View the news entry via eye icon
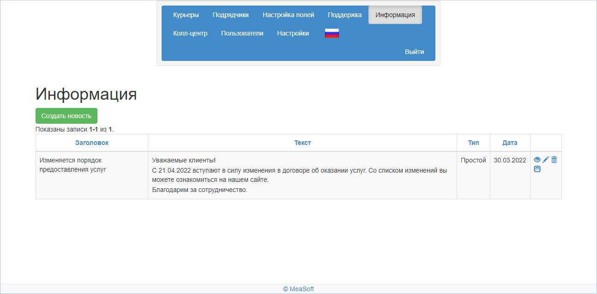Viewport: 597px width, 294px height. (x=537, y=160)
